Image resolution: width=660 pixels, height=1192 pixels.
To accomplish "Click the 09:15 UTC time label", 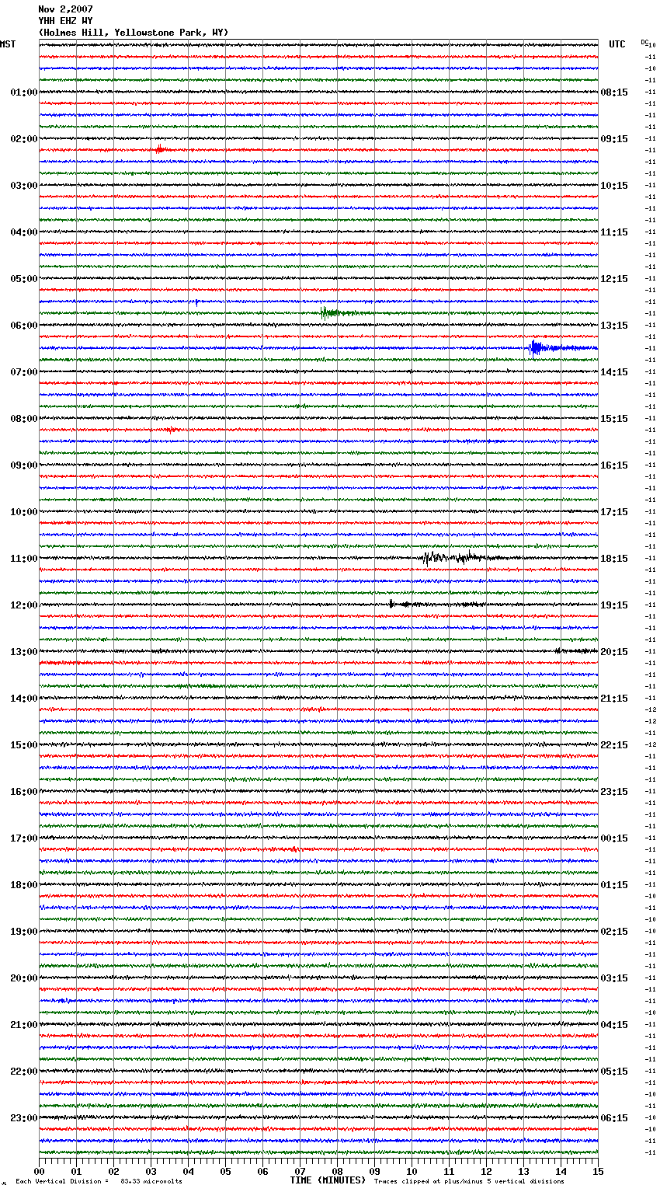I will (x=614, y=139).
